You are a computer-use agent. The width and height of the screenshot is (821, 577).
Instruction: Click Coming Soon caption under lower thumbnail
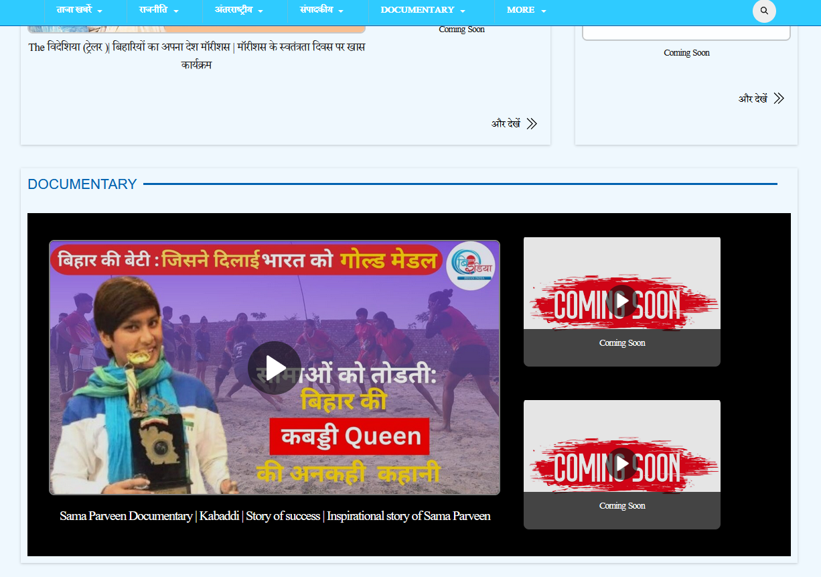click(x=622, y=506)
